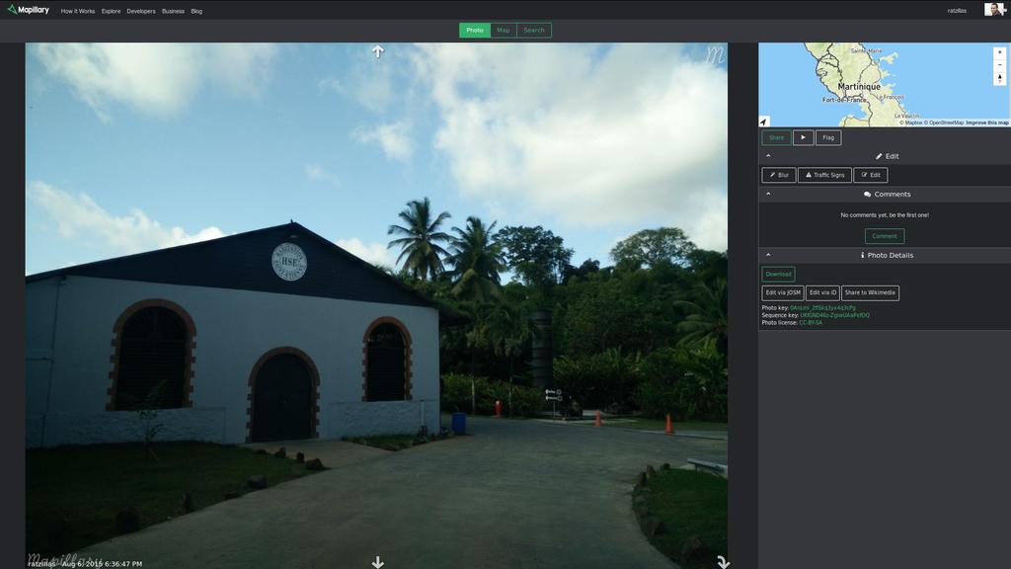Image resolution: width=1011 pixels, height=569 pixels.
Task: Click the 'No comments yet' message
Action: 885,215
